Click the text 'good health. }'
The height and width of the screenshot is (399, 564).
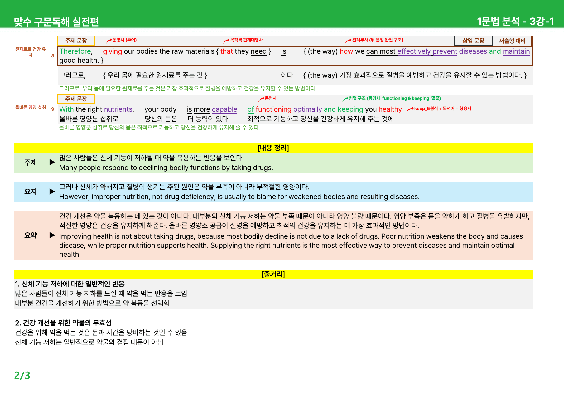[81, 60]
